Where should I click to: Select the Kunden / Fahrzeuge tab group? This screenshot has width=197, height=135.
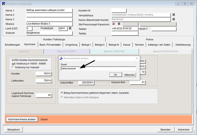click(x=54, y=39)
